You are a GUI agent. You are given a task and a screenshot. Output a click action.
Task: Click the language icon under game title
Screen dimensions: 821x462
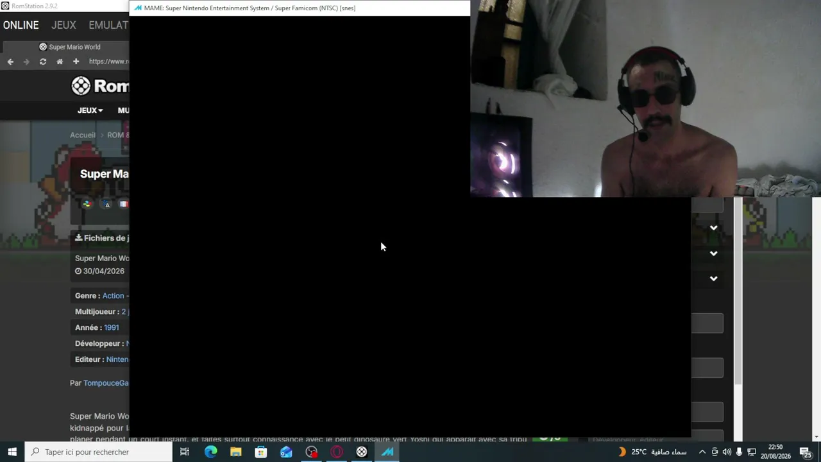[x=107, y=205]
